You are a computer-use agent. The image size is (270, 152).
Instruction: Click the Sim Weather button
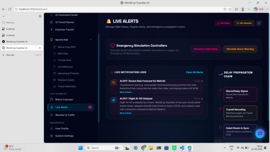point(244,23)
